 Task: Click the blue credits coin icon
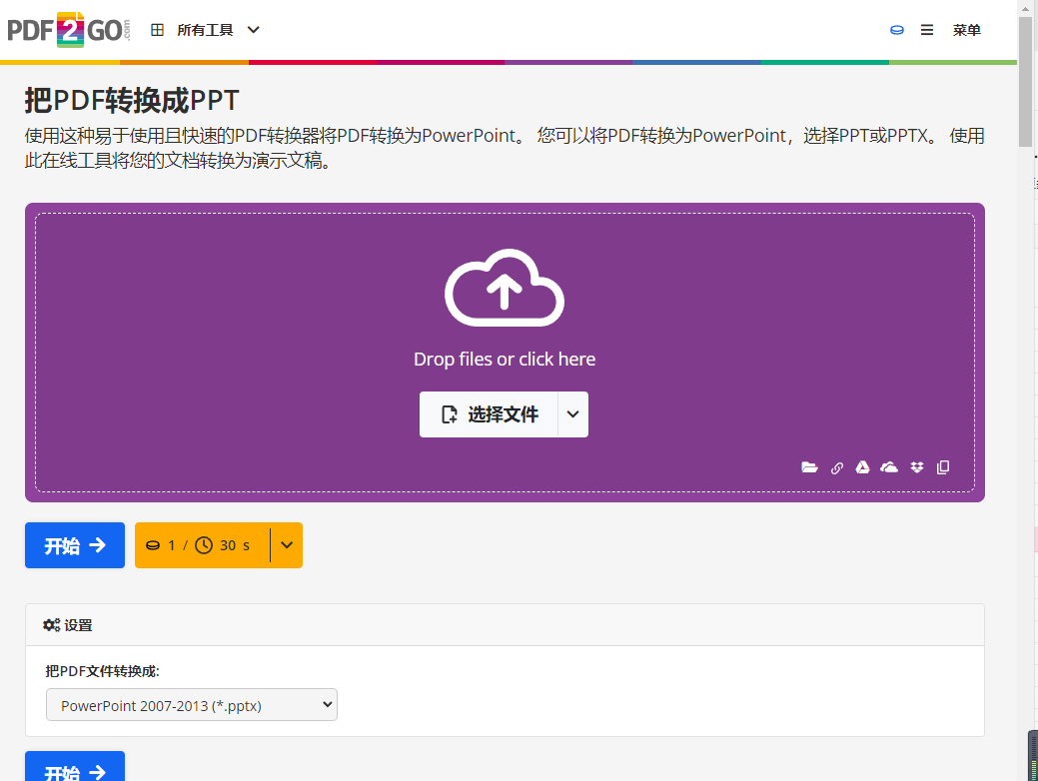[x=897, y=30]
